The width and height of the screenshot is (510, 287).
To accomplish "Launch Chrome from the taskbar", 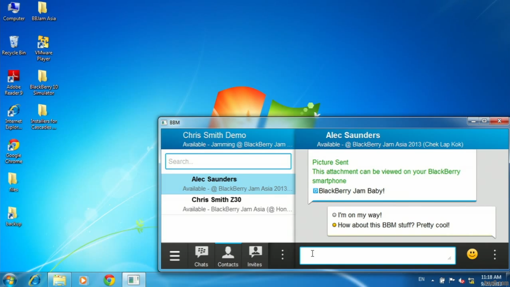I will point(109,280).
